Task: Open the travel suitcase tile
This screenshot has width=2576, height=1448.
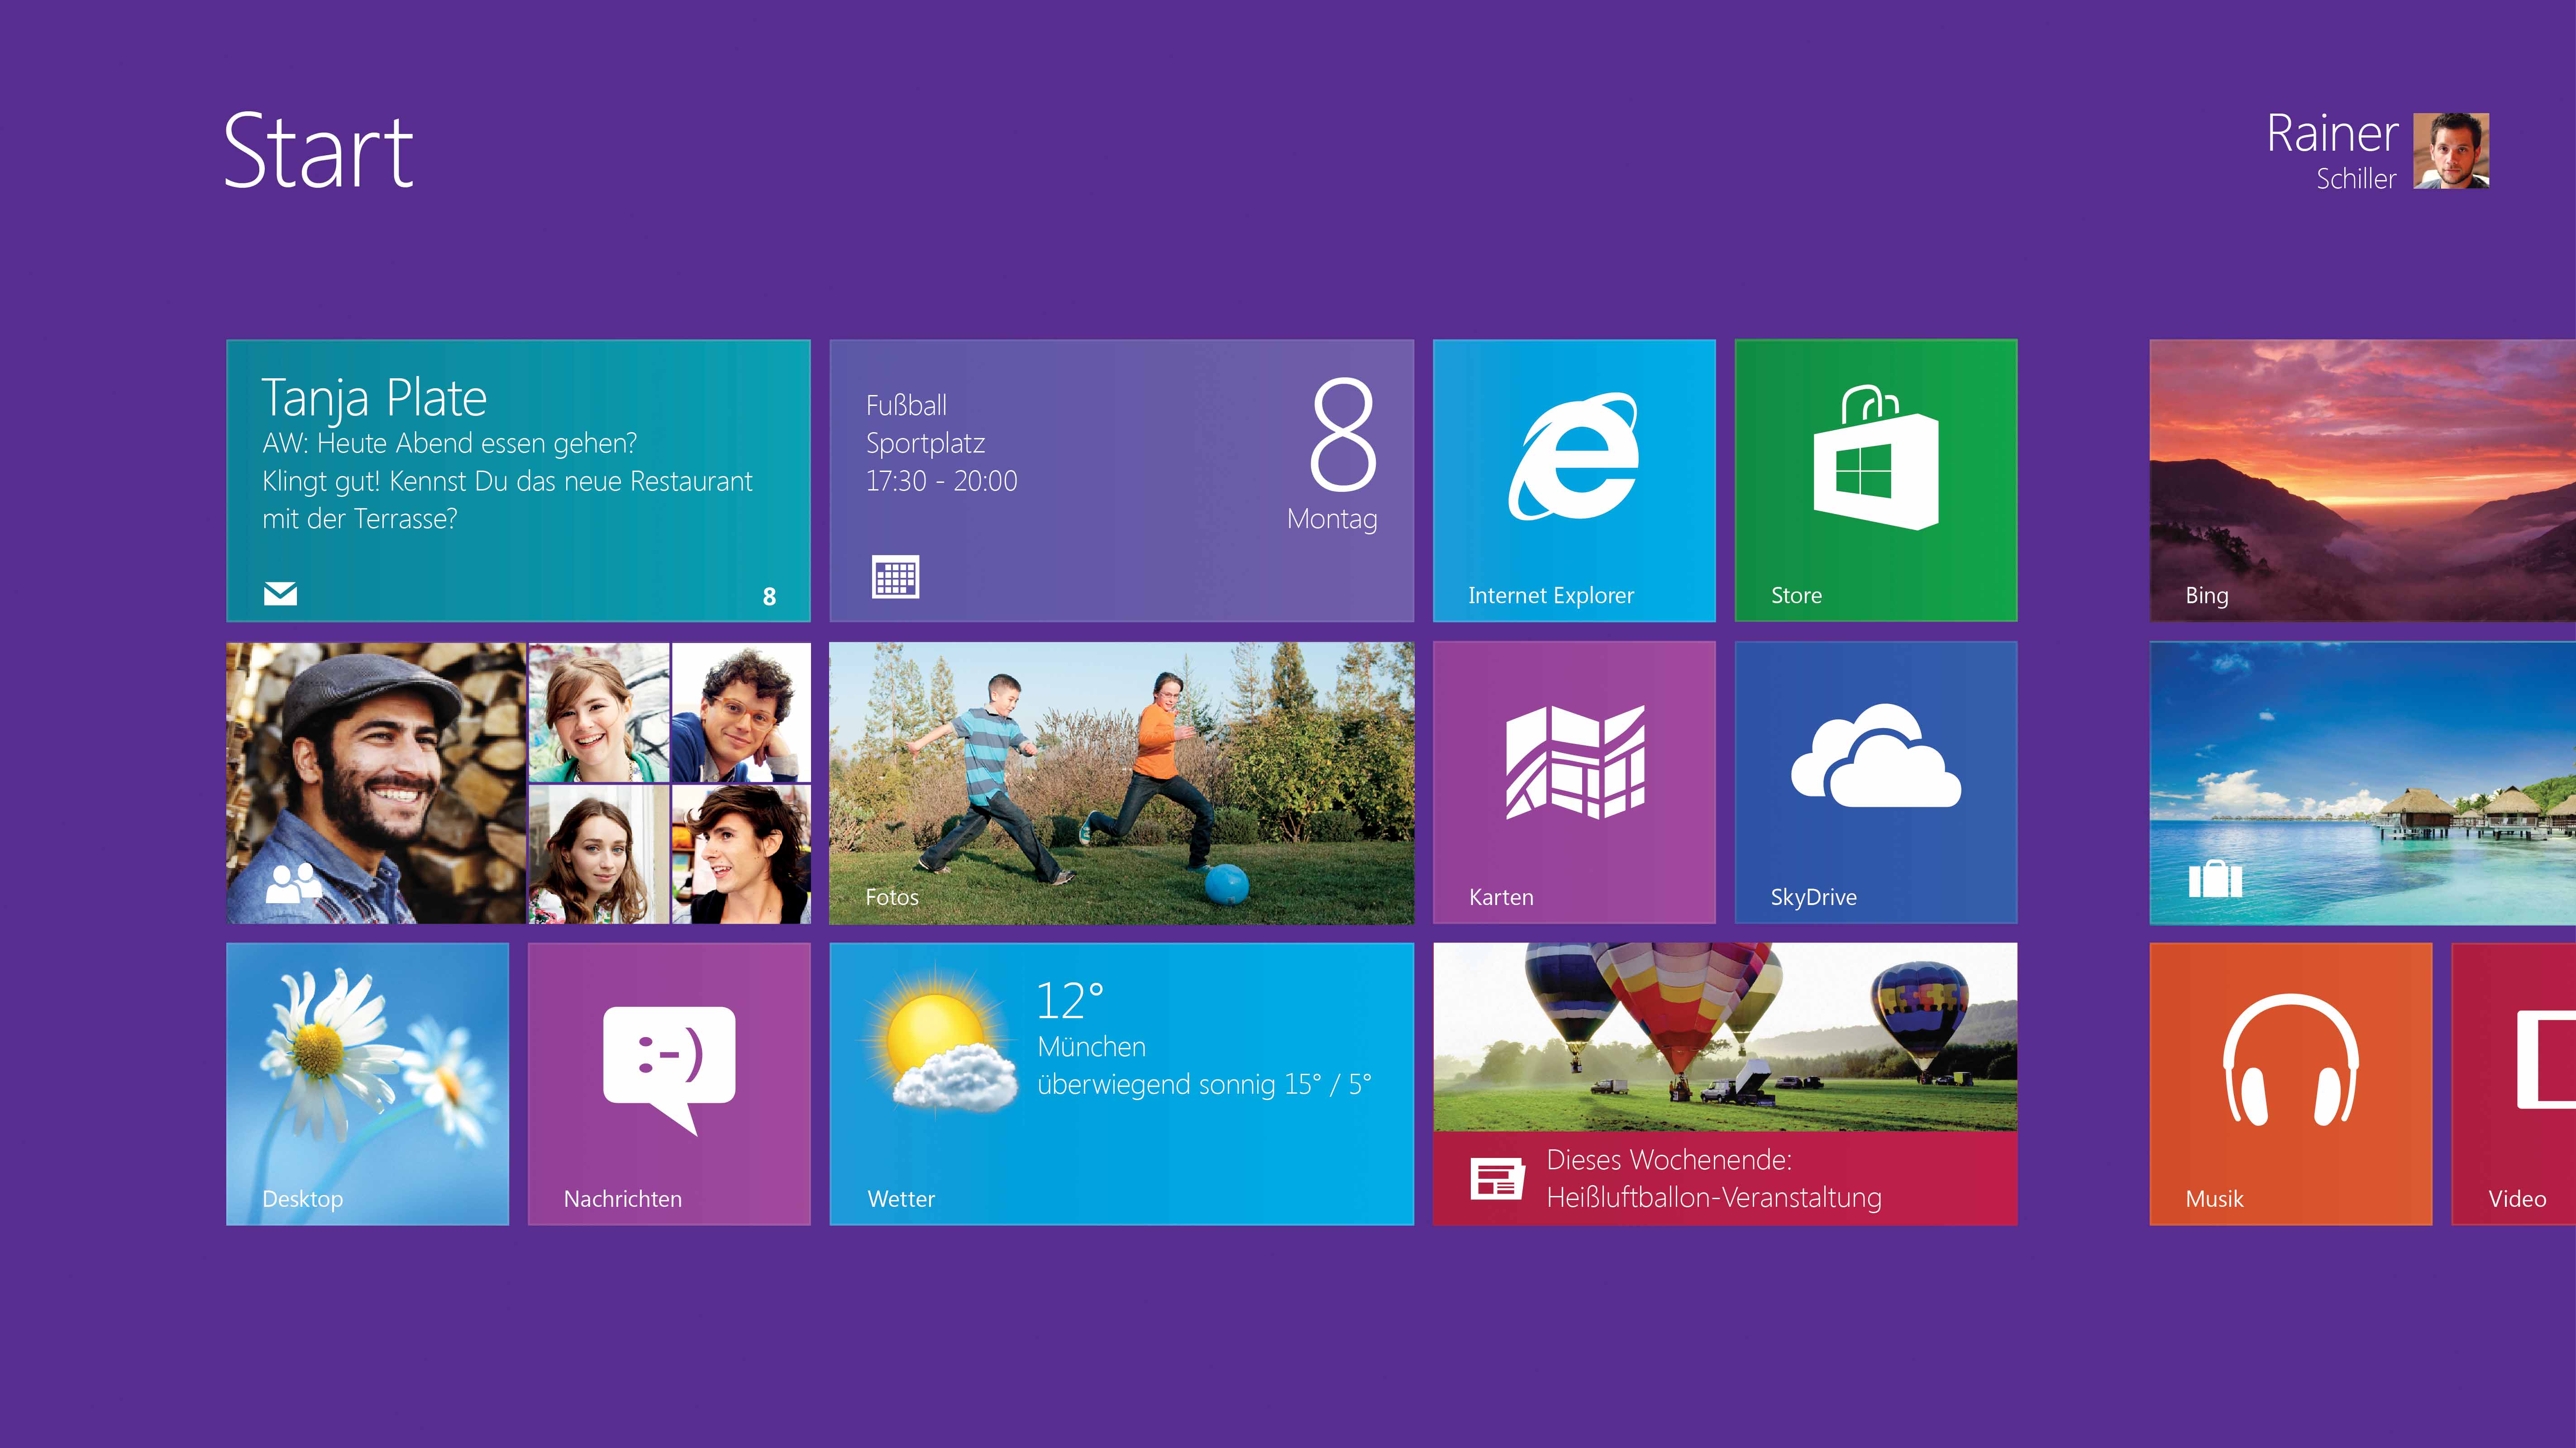Action: (x=2362, y=782)
